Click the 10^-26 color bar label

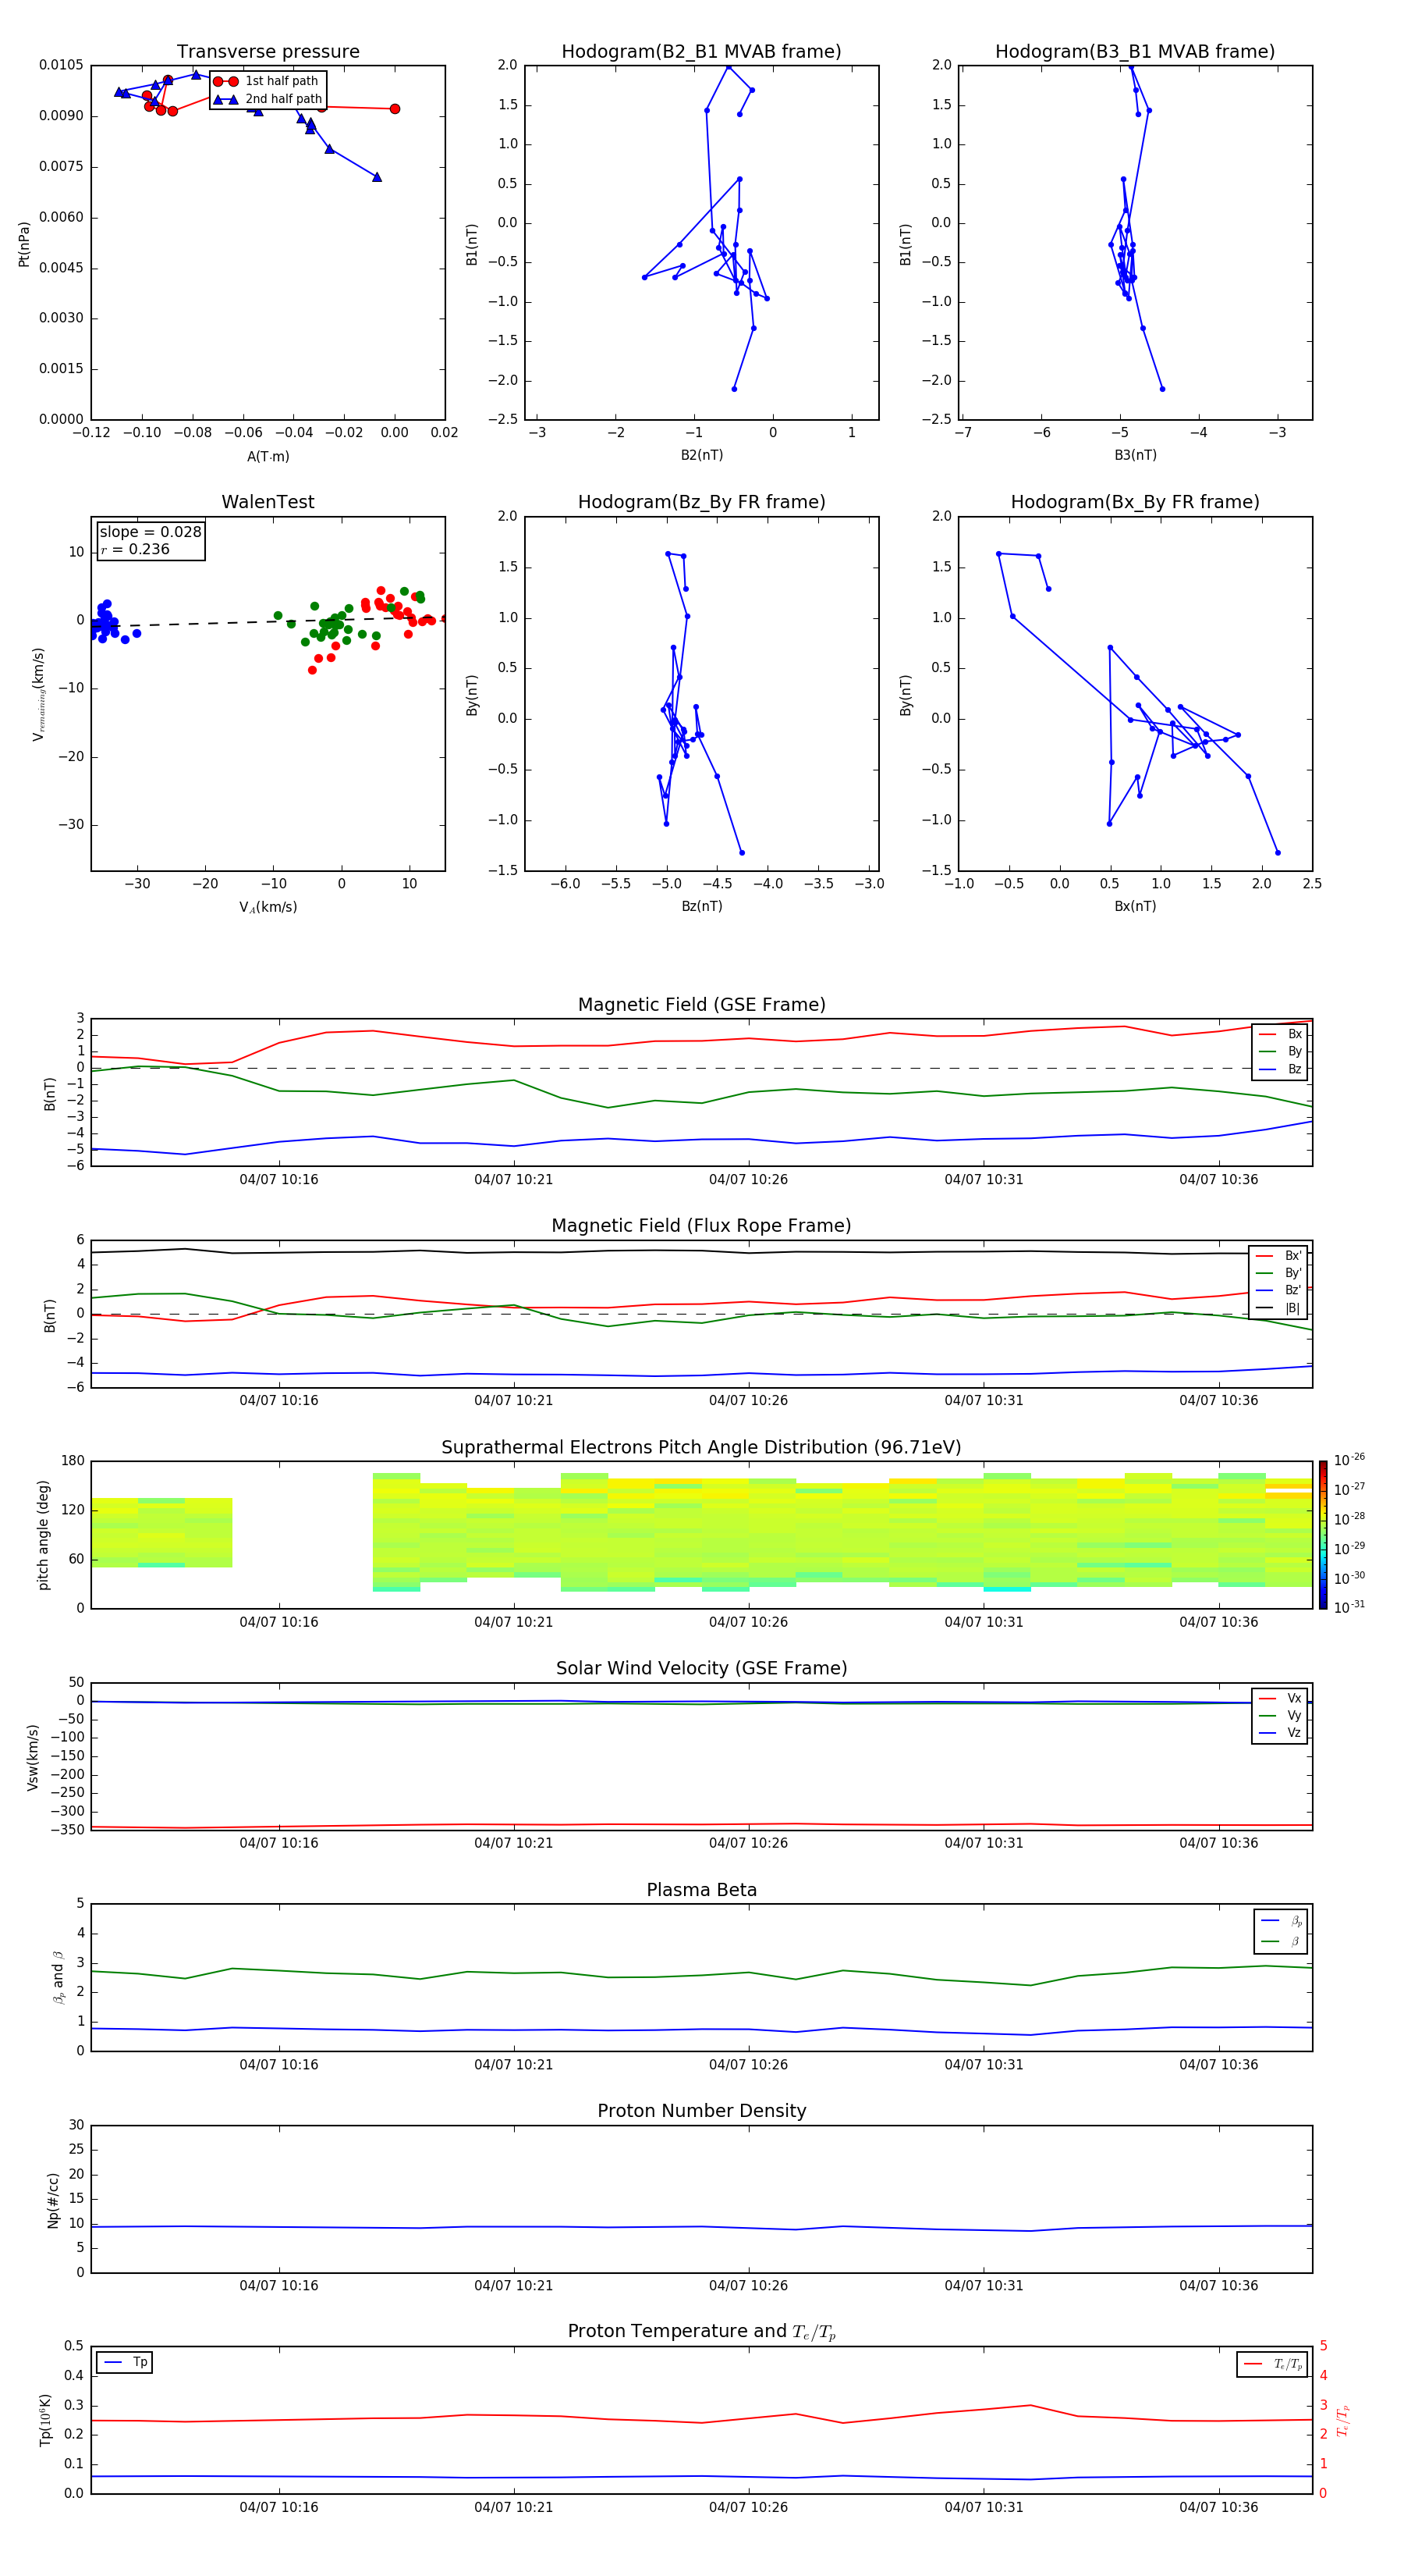click(1350, 1460)
